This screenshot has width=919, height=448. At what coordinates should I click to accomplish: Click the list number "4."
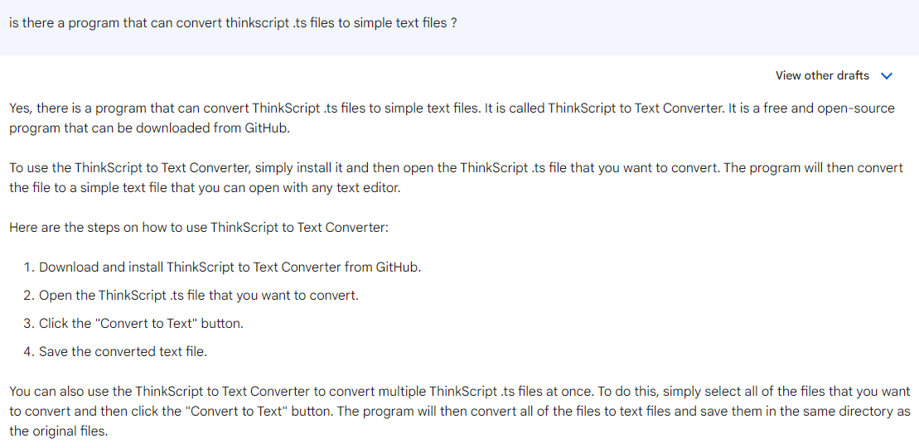(29, 351)
